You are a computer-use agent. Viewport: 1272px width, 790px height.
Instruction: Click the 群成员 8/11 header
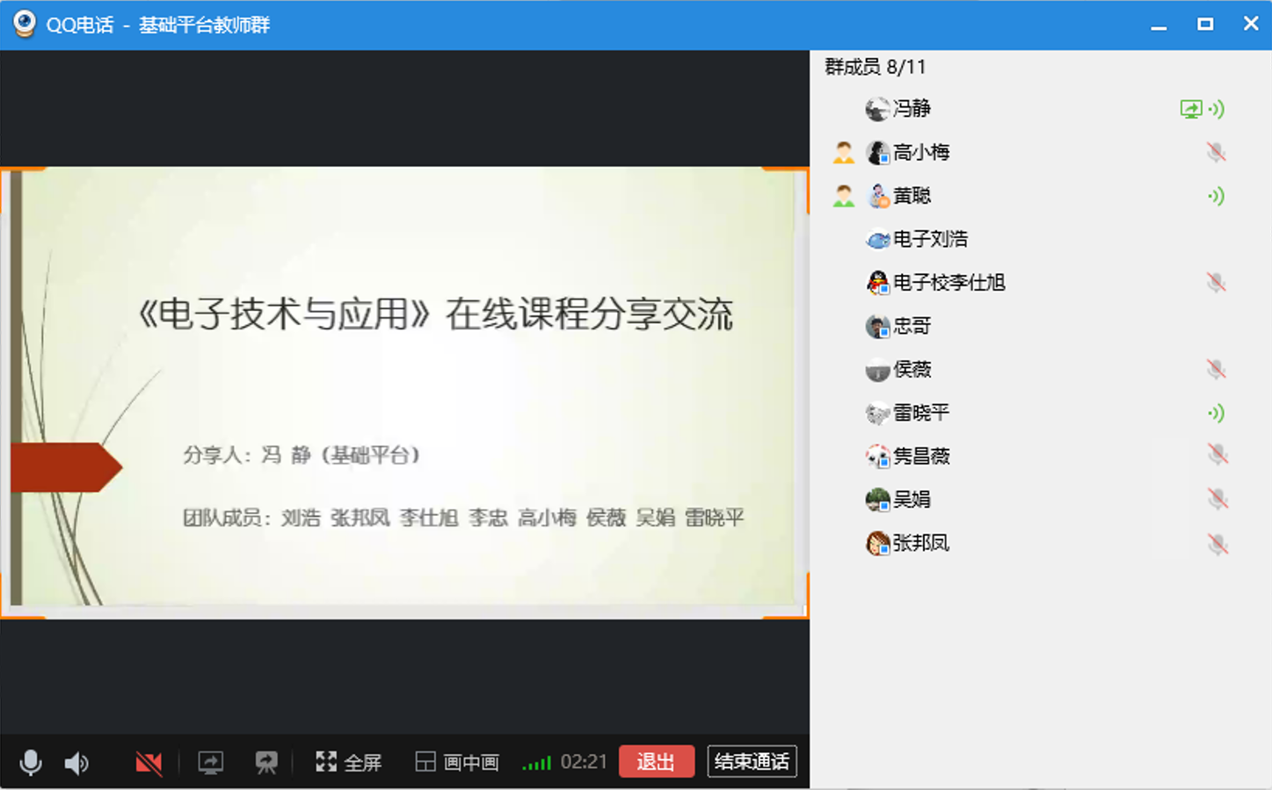(x=875, y=67)
